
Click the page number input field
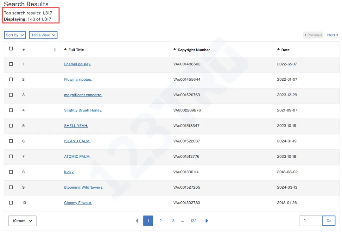[311, 221]
